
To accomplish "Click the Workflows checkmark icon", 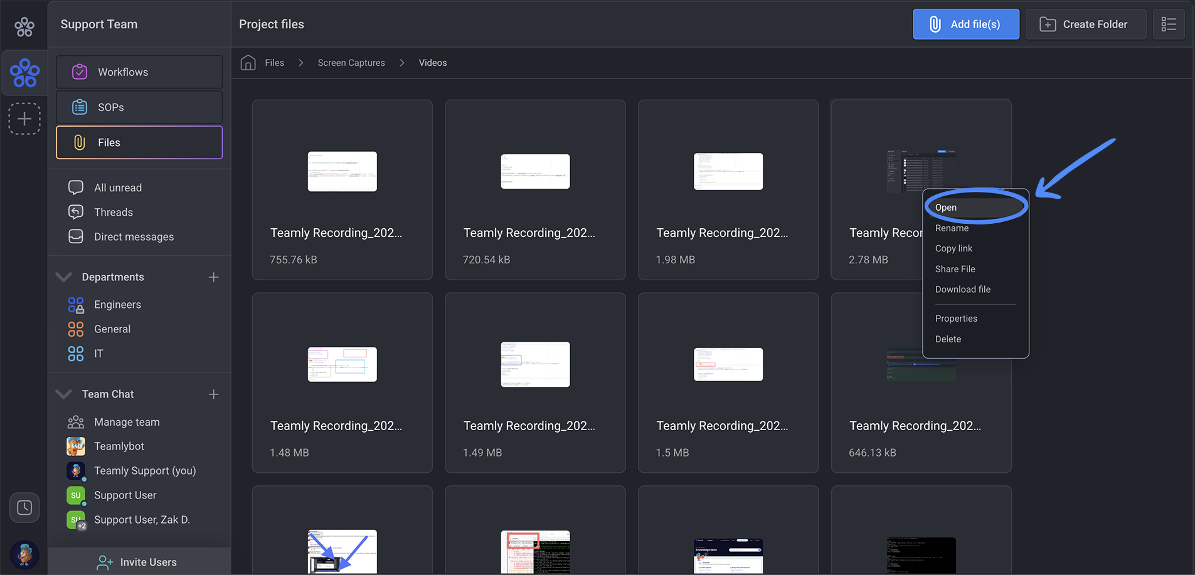I will 80,72.
